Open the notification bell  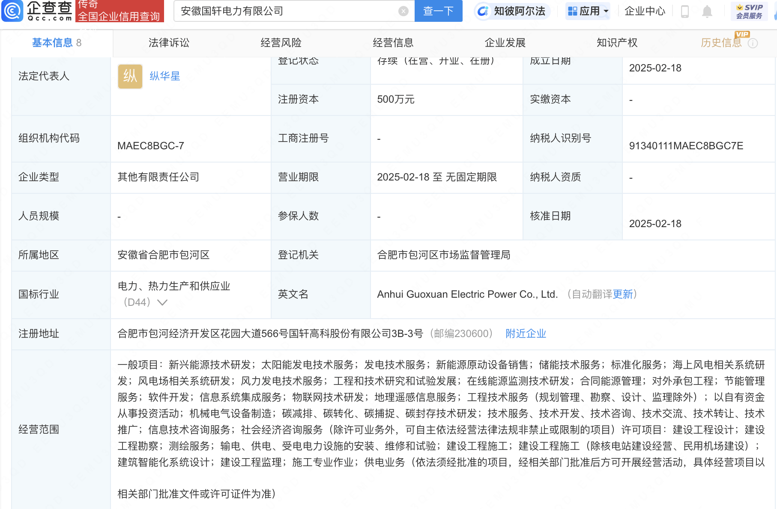(707, 12)
